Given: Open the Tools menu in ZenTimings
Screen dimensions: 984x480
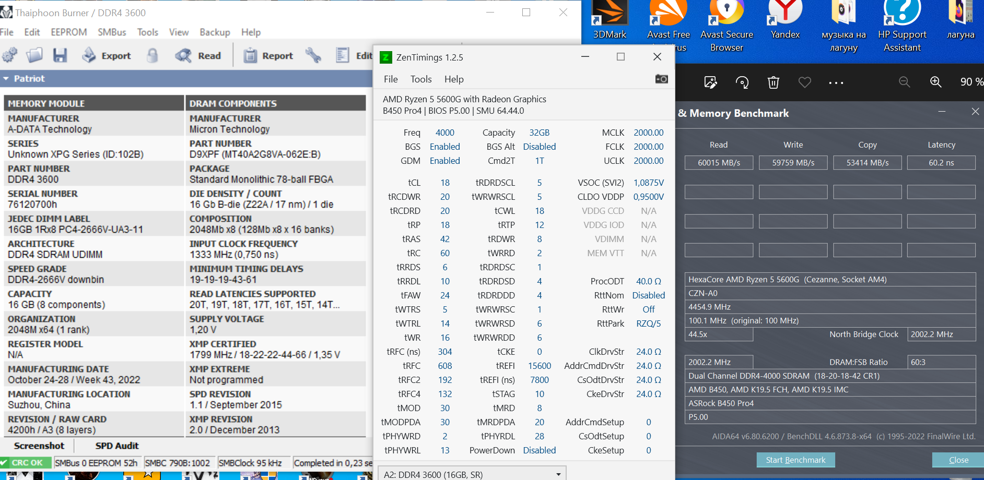Looking at the screenshot, I should tap(421, 79).
